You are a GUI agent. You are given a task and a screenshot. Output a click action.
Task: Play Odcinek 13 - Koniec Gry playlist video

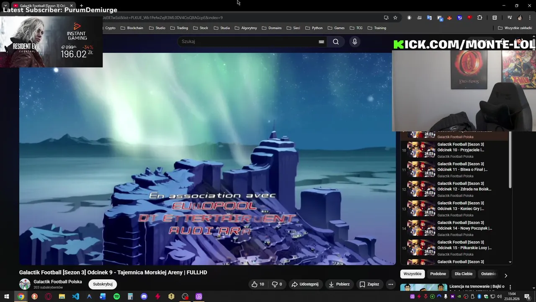click(455, 208)
